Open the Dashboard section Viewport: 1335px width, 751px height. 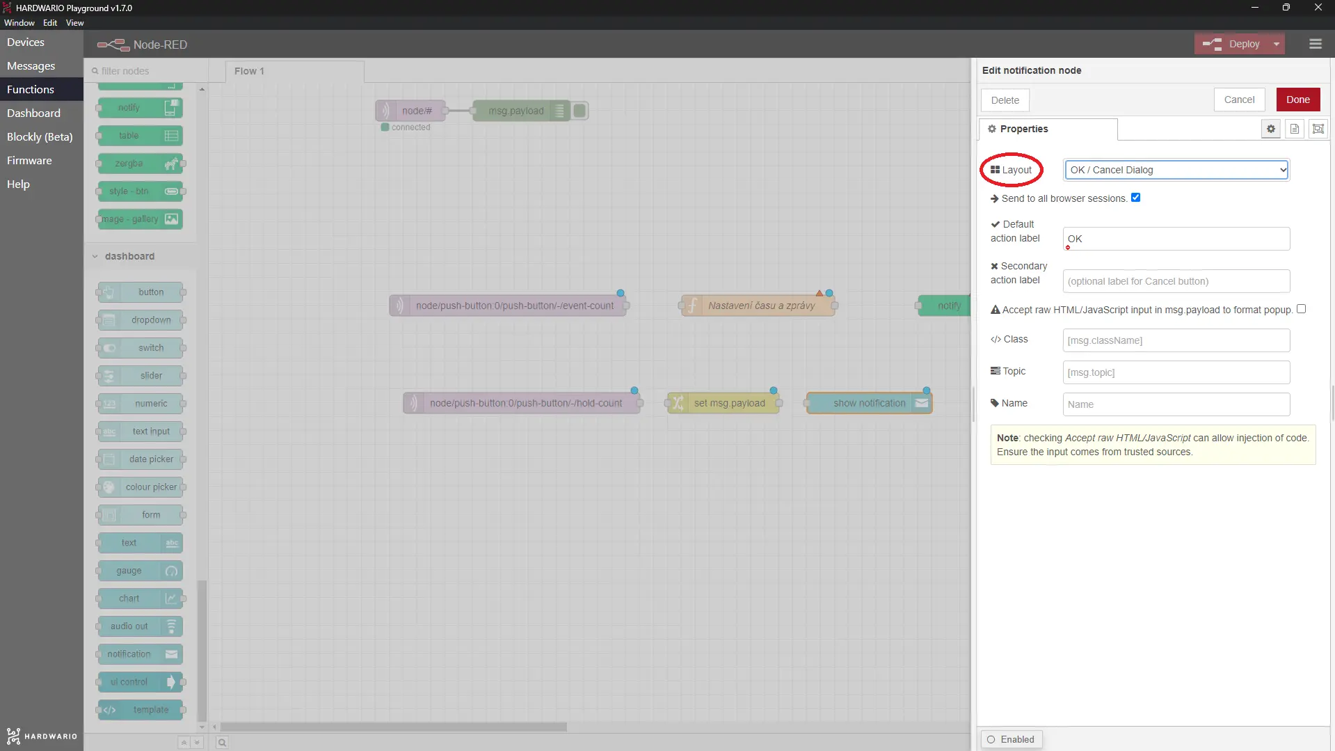42,113
